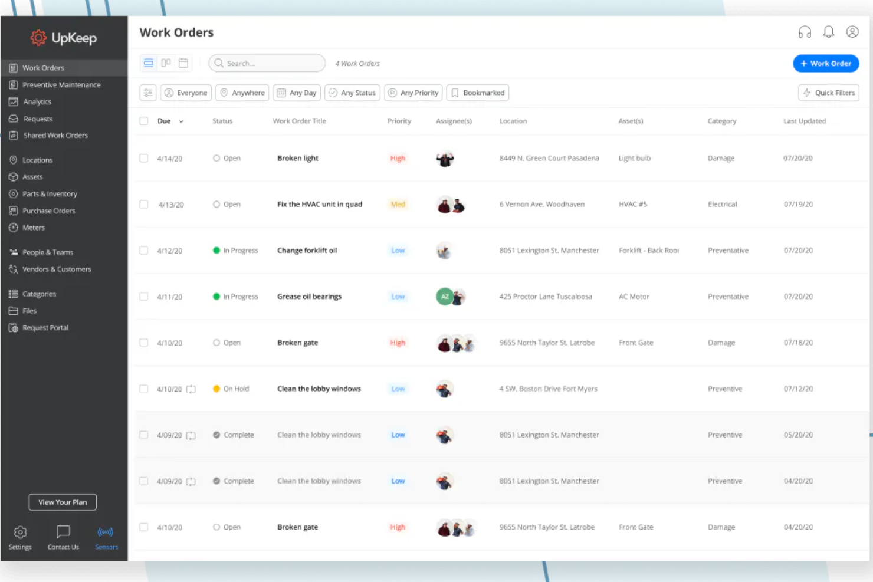Screen dimensions: 873x582
Task: Expand the Due column sort dropdown
Action: 180,121
